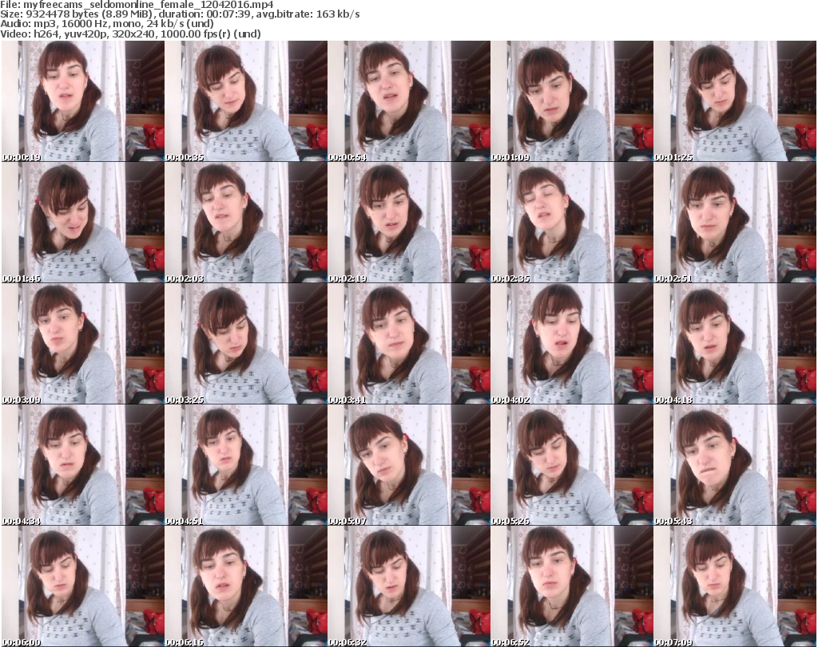Select the thumbnail stamped 00:03:25
The width and height of the screenshot is (818, 647).
coord(246,344)
